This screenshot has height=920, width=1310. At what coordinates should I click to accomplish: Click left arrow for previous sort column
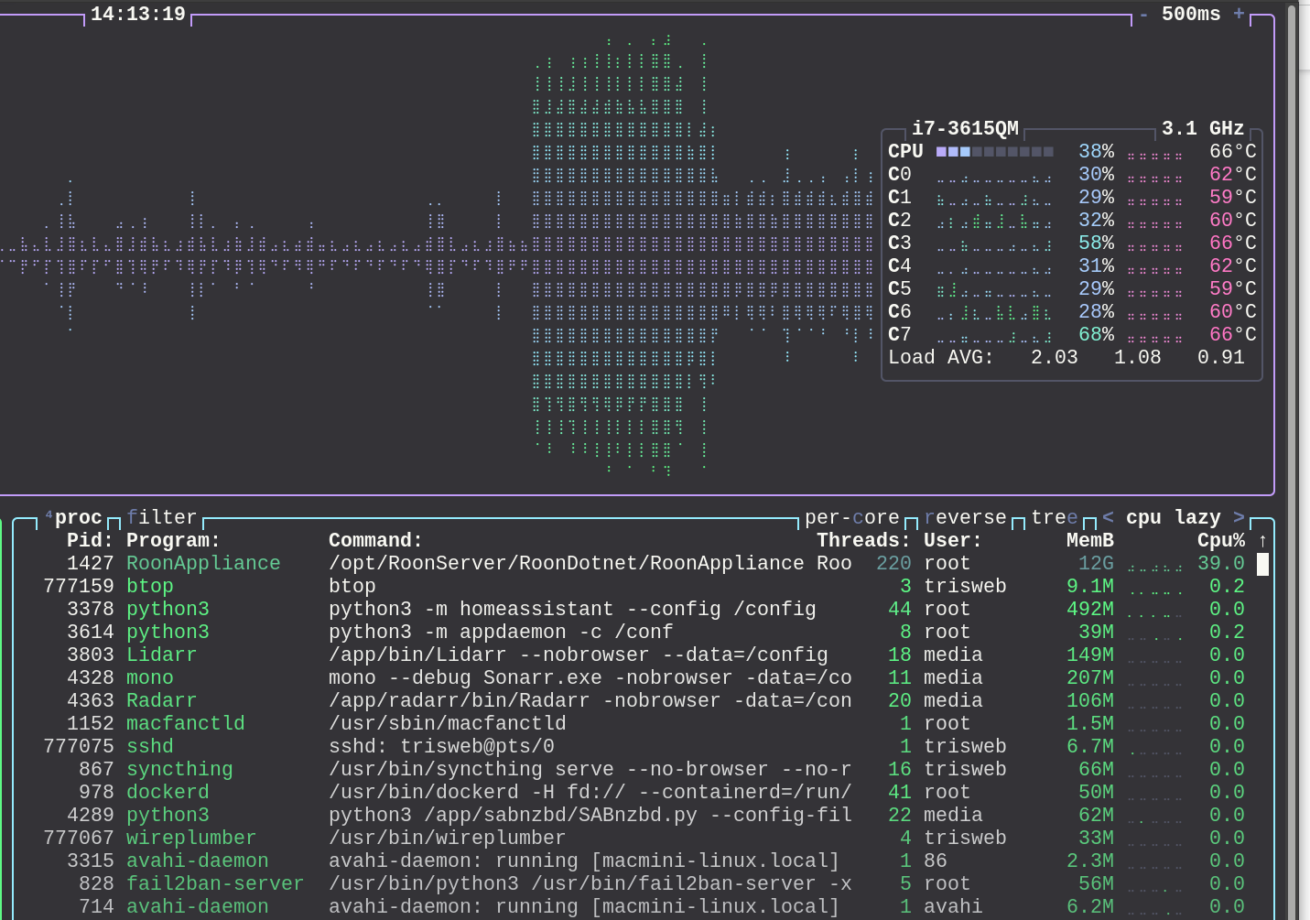pyautogui.click(x=1108, y=517)
